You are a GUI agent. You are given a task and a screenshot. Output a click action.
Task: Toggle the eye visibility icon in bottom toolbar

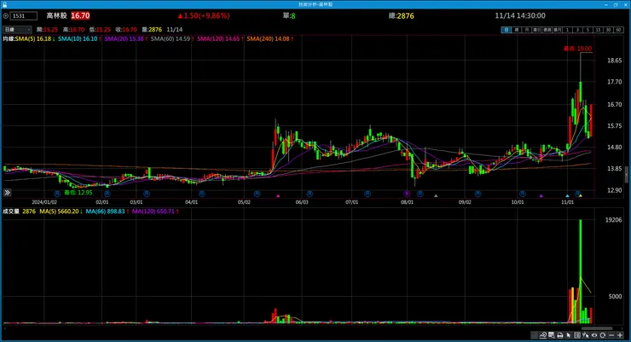coord(594,335)
